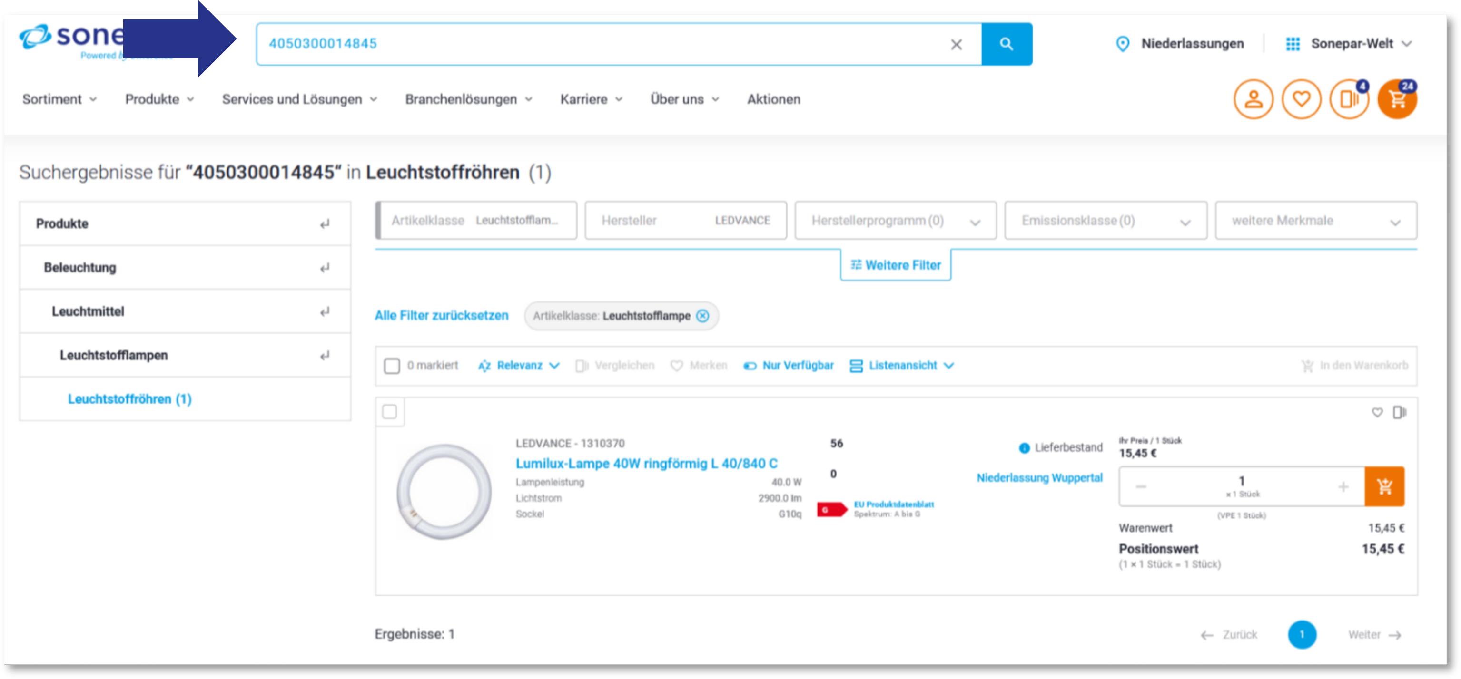This screenshot has height=679, width=1461.
Task: Click page 1 pagination button
Action: 1302,634
